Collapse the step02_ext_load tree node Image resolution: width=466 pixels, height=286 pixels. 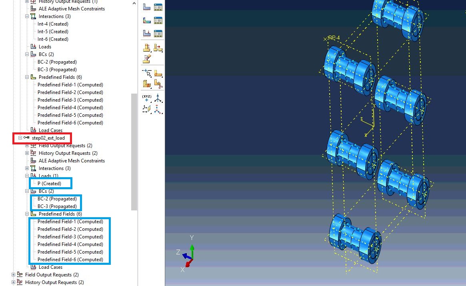coord(20,138)
